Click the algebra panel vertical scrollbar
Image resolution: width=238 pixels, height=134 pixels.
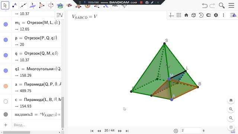pyautogui.click(x=62, y=112)
